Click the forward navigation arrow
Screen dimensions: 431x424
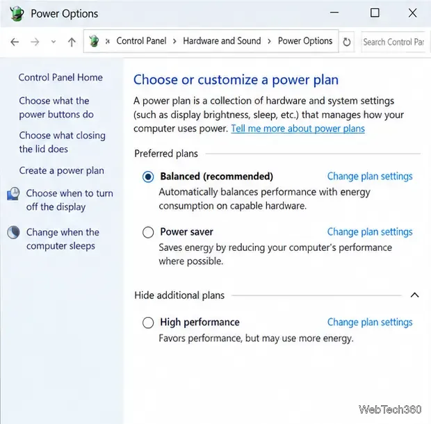pyautogui.click(x=35, y=42)
